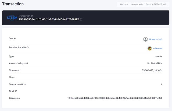Image resolution: width=172 pixels, height=111 pixels.
Task: Click the transfer type value
Action: pos(158,56)
